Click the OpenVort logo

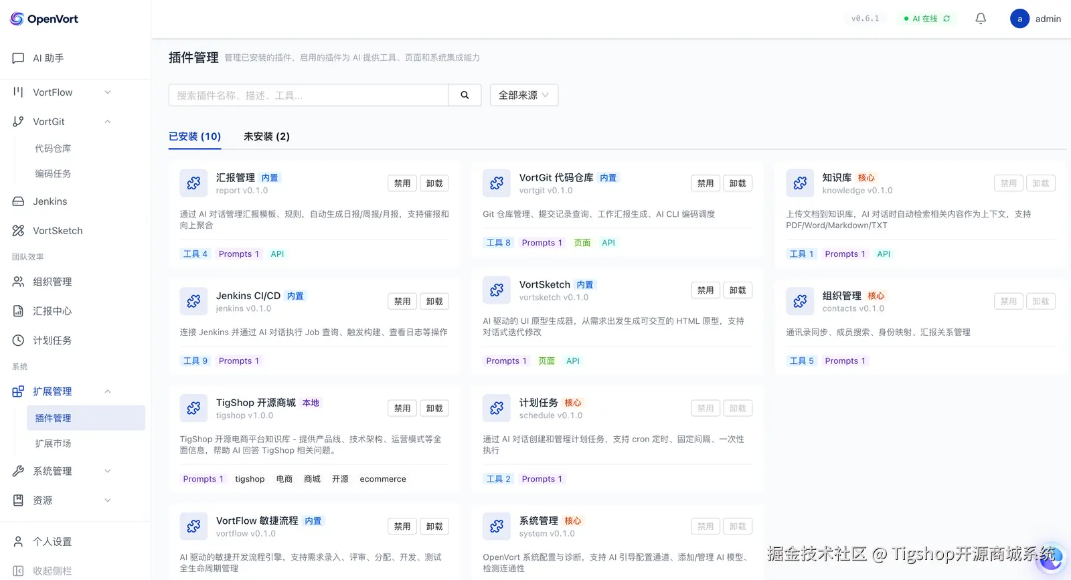[44, 19]
